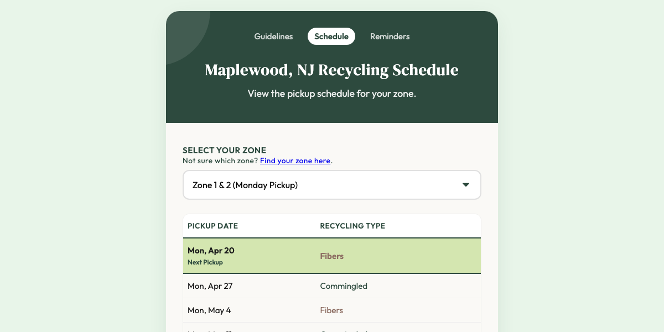Open the Reminders tab
The width and height of the screenshot is (664, 332).
(x=390, y=36)
